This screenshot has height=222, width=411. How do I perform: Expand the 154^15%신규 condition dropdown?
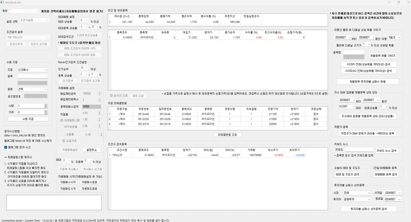28,38
